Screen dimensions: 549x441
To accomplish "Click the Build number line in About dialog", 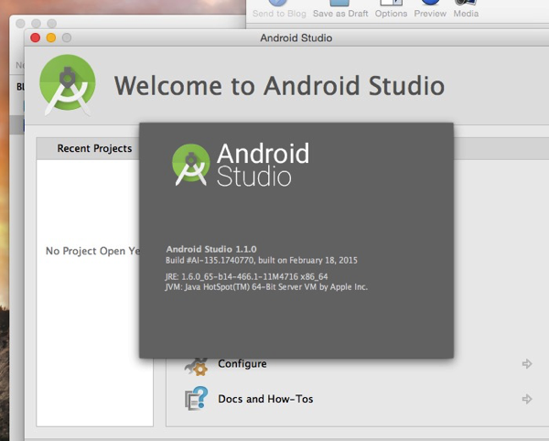I will click(x=262, y=260).
